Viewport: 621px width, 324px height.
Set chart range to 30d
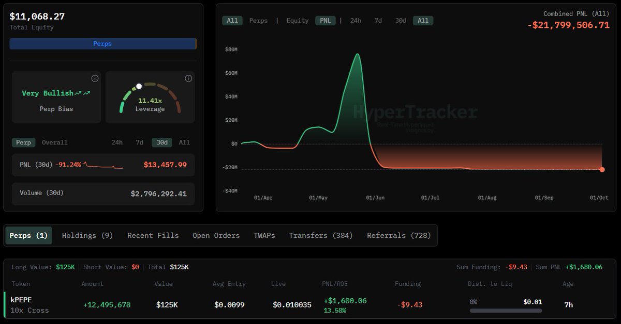pos(401,21)
